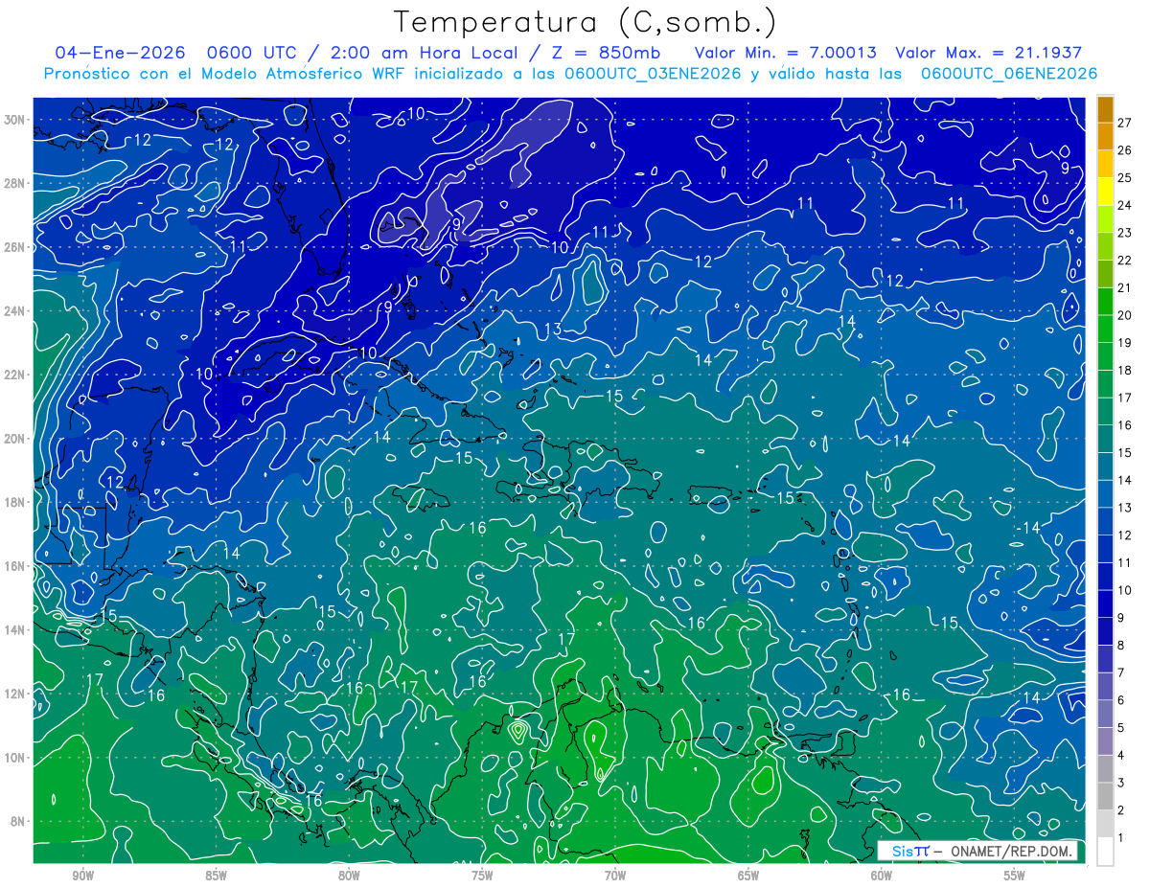Click the Z = 850mb level text
This screenshot has width=1150, height=888.
pyautogui.click(x=606, y=53)
